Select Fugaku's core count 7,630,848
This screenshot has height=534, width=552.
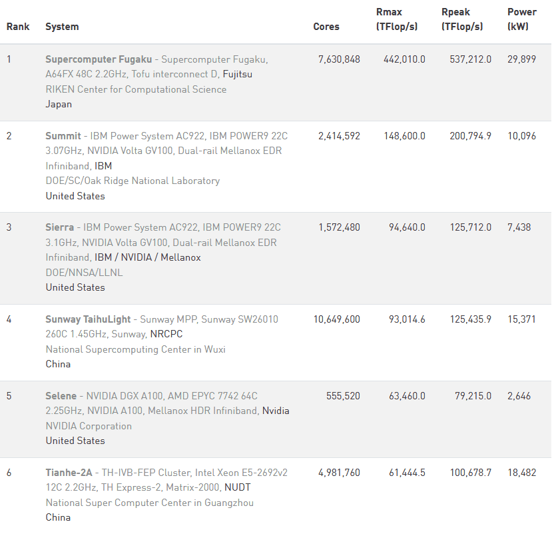pos(339,59)
